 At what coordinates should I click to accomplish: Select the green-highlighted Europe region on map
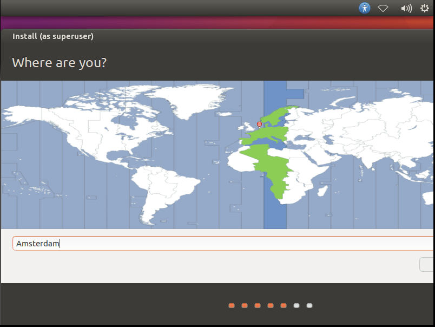tap(271, 127)
